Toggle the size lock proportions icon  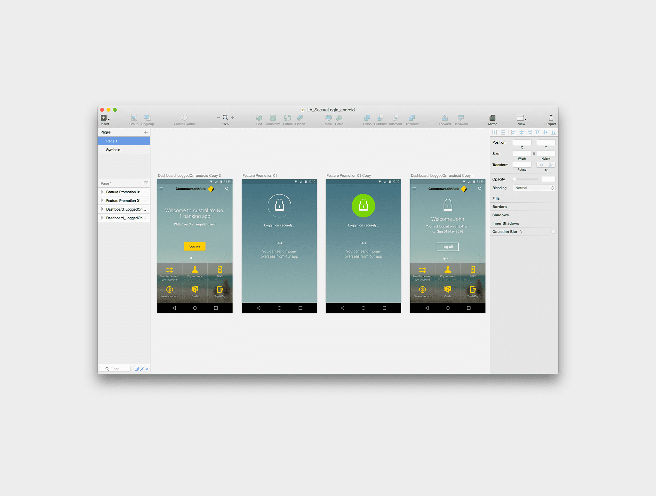click(534, 154)
